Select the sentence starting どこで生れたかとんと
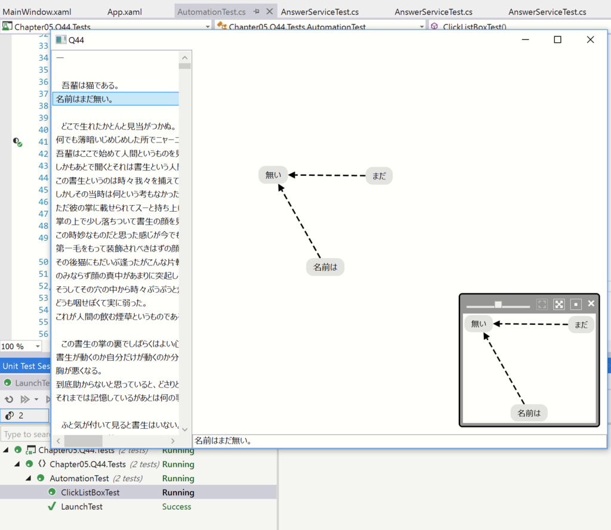The height and width of the screenshot is (530, 611). 116,126
